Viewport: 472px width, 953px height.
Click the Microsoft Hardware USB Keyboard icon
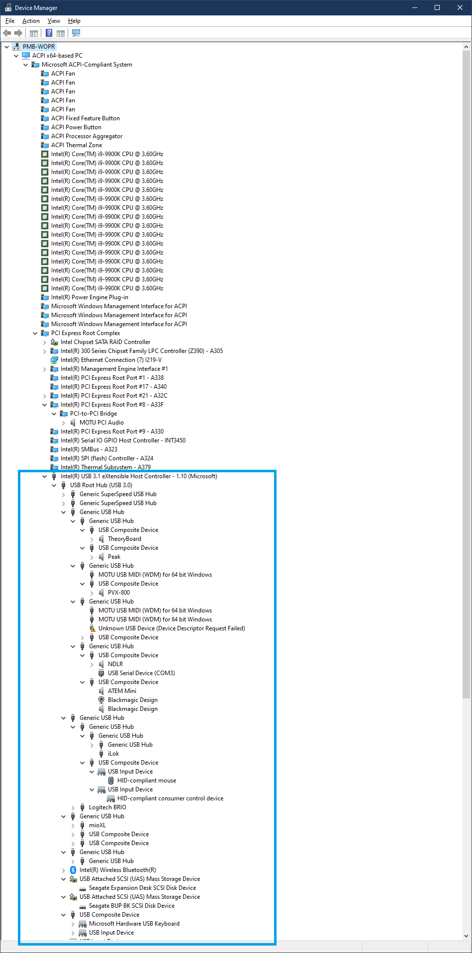coord(83,924)
